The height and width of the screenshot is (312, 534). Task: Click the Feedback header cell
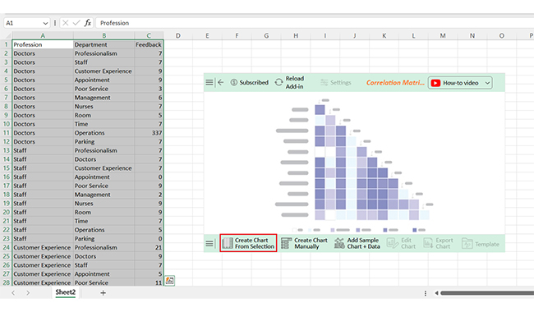coord(149,44)
